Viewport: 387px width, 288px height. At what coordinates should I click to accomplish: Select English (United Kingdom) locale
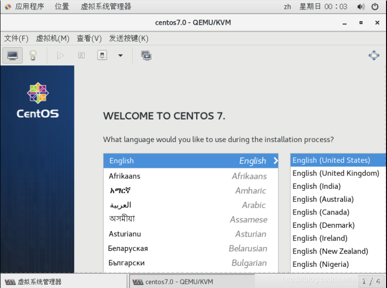(338, 173)
